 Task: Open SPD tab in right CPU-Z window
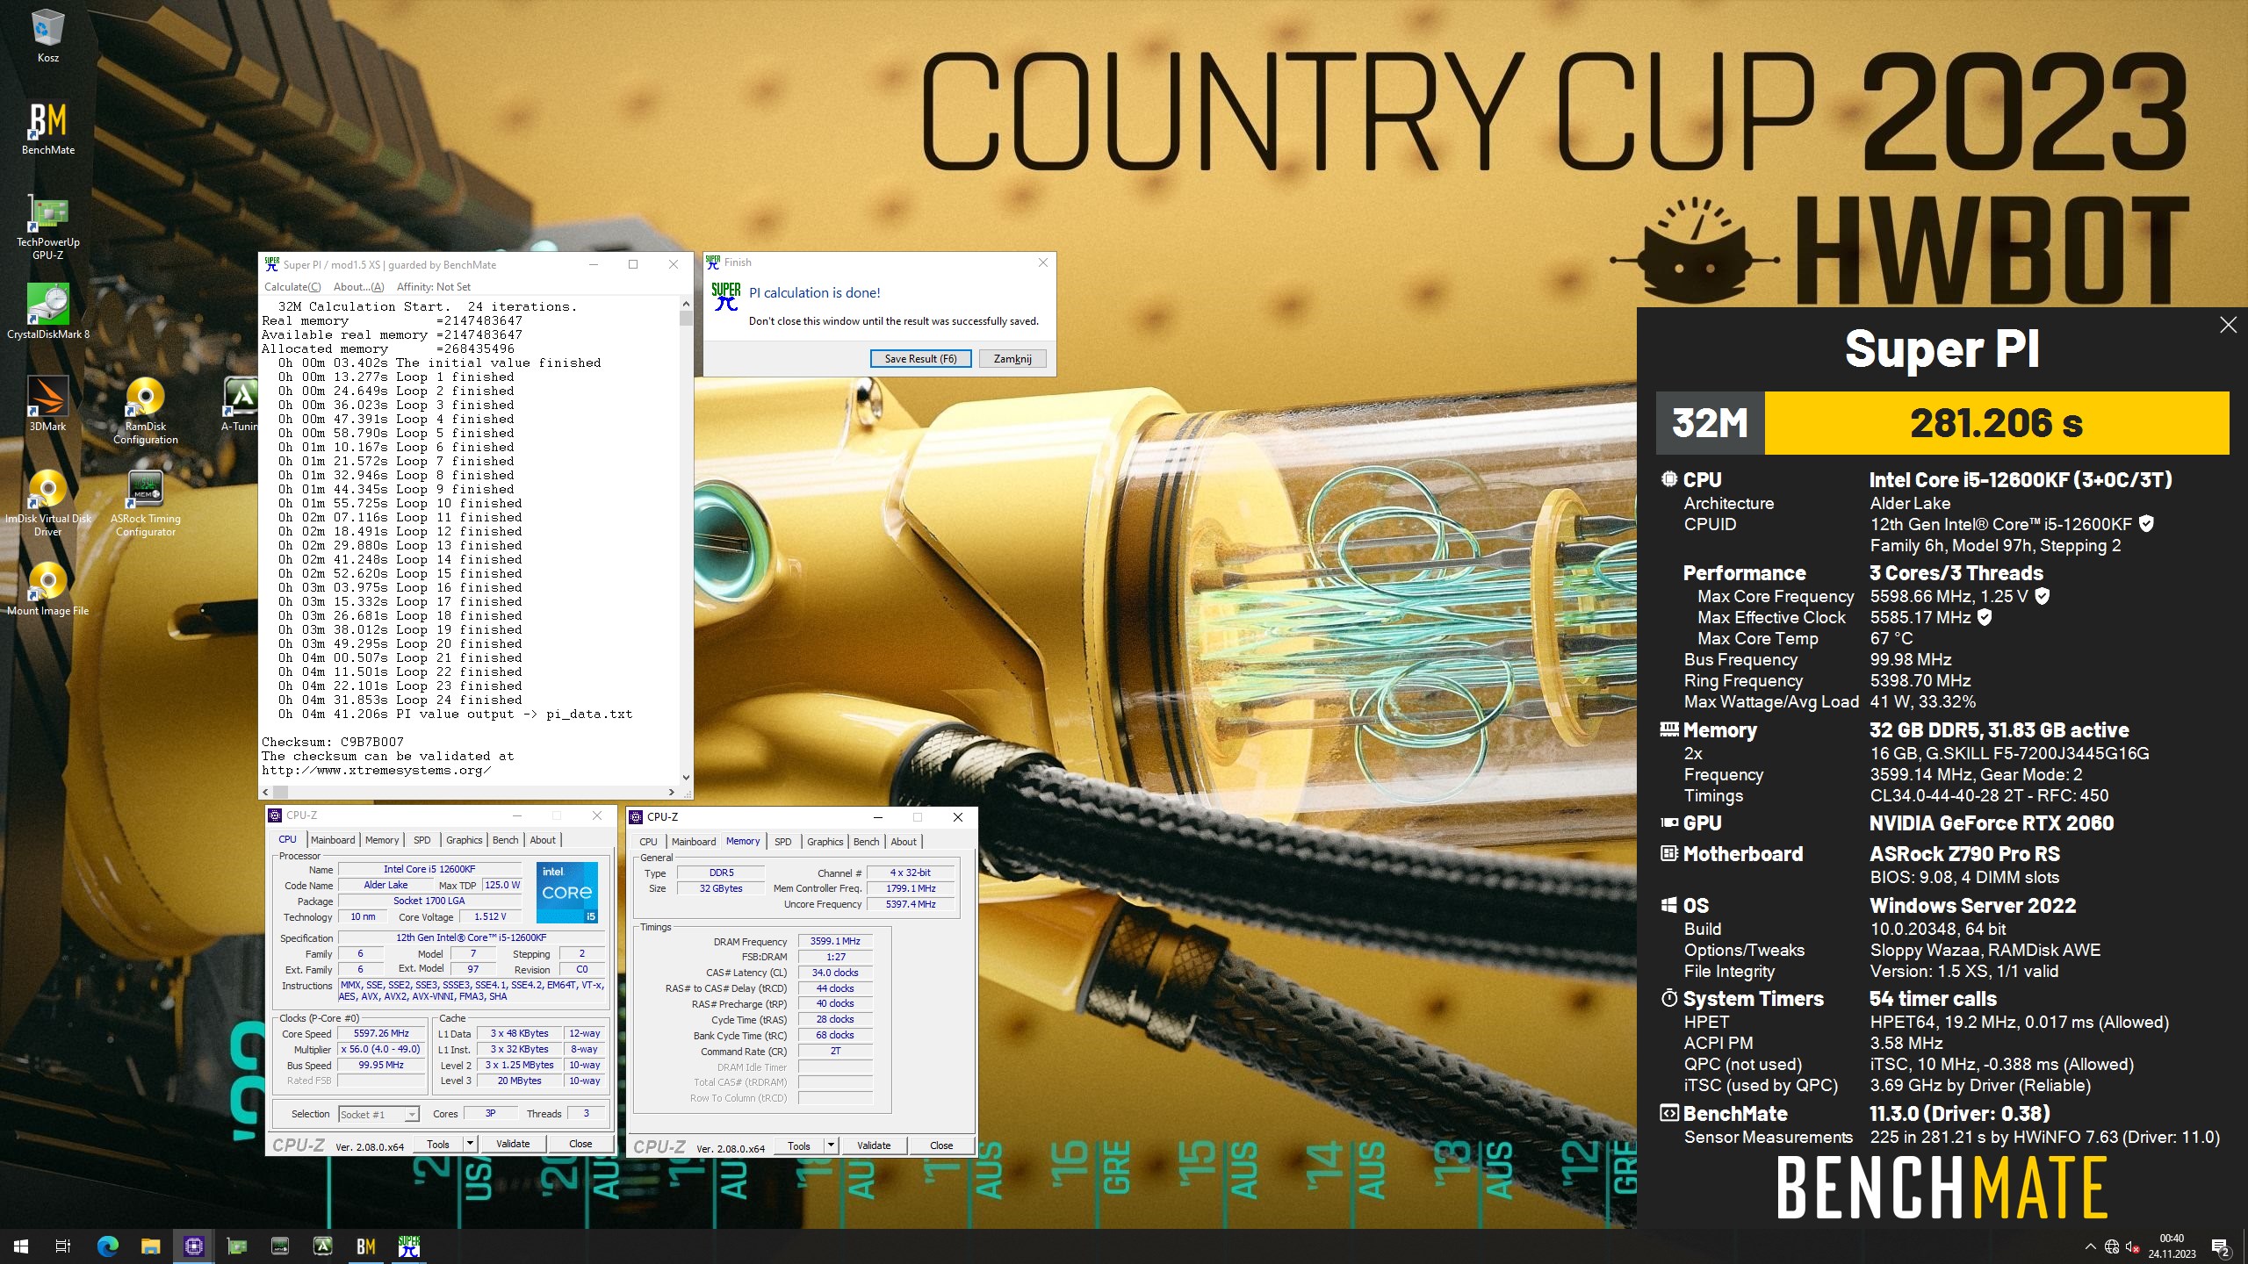pyautogui.click(x=783, y=842)
